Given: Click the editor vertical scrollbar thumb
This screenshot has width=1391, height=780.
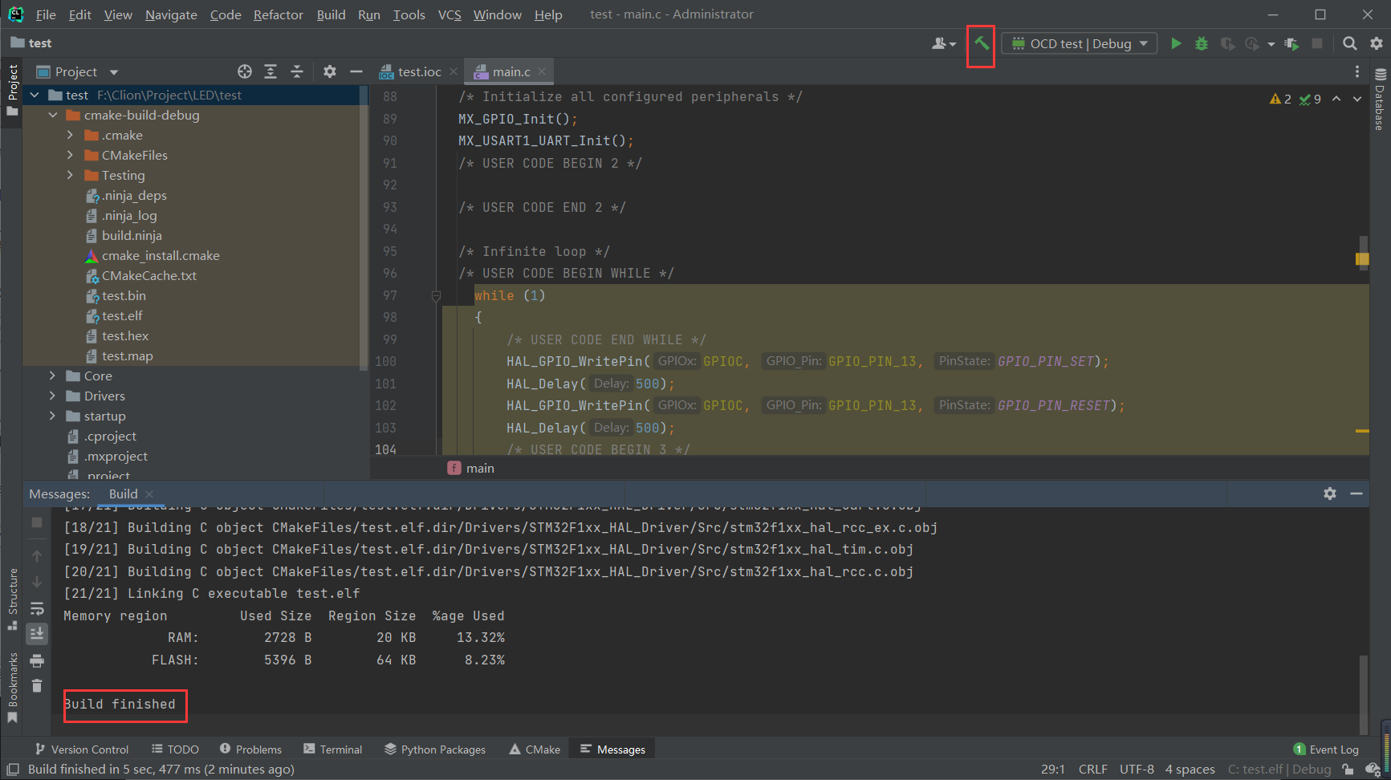Looking at the screenshot, I should click(1363, 251).
